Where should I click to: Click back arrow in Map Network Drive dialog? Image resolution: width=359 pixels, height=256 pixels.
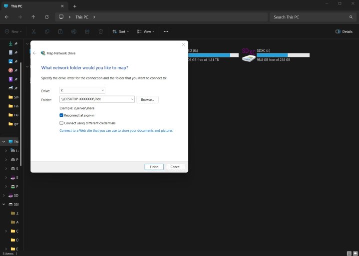click(35, 53)
